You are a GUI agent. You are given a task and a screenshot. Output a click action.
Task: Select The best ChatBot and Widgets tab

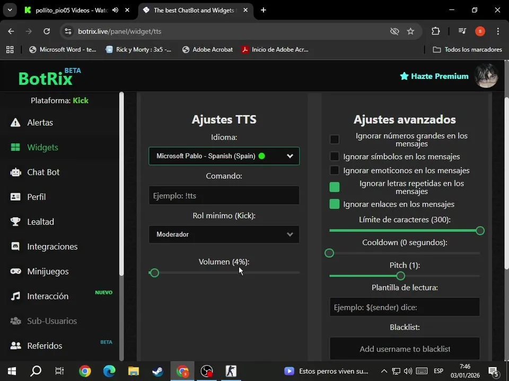[x=194, y=10]
